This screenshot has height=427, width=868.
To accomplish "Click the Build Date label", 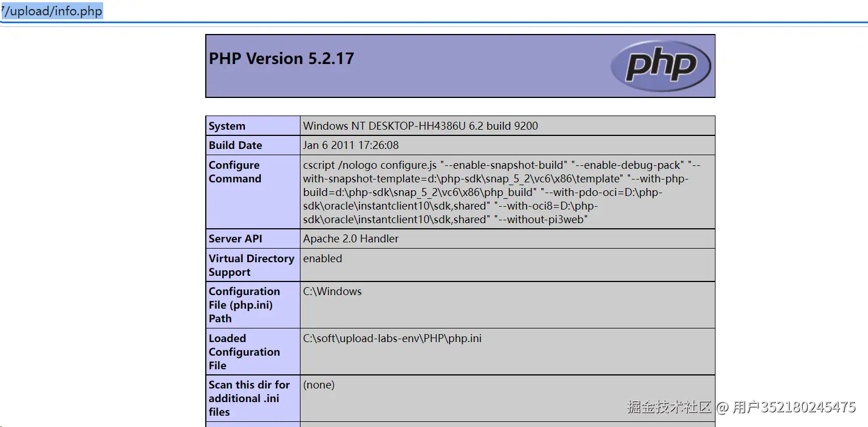I will pos(235,145).
